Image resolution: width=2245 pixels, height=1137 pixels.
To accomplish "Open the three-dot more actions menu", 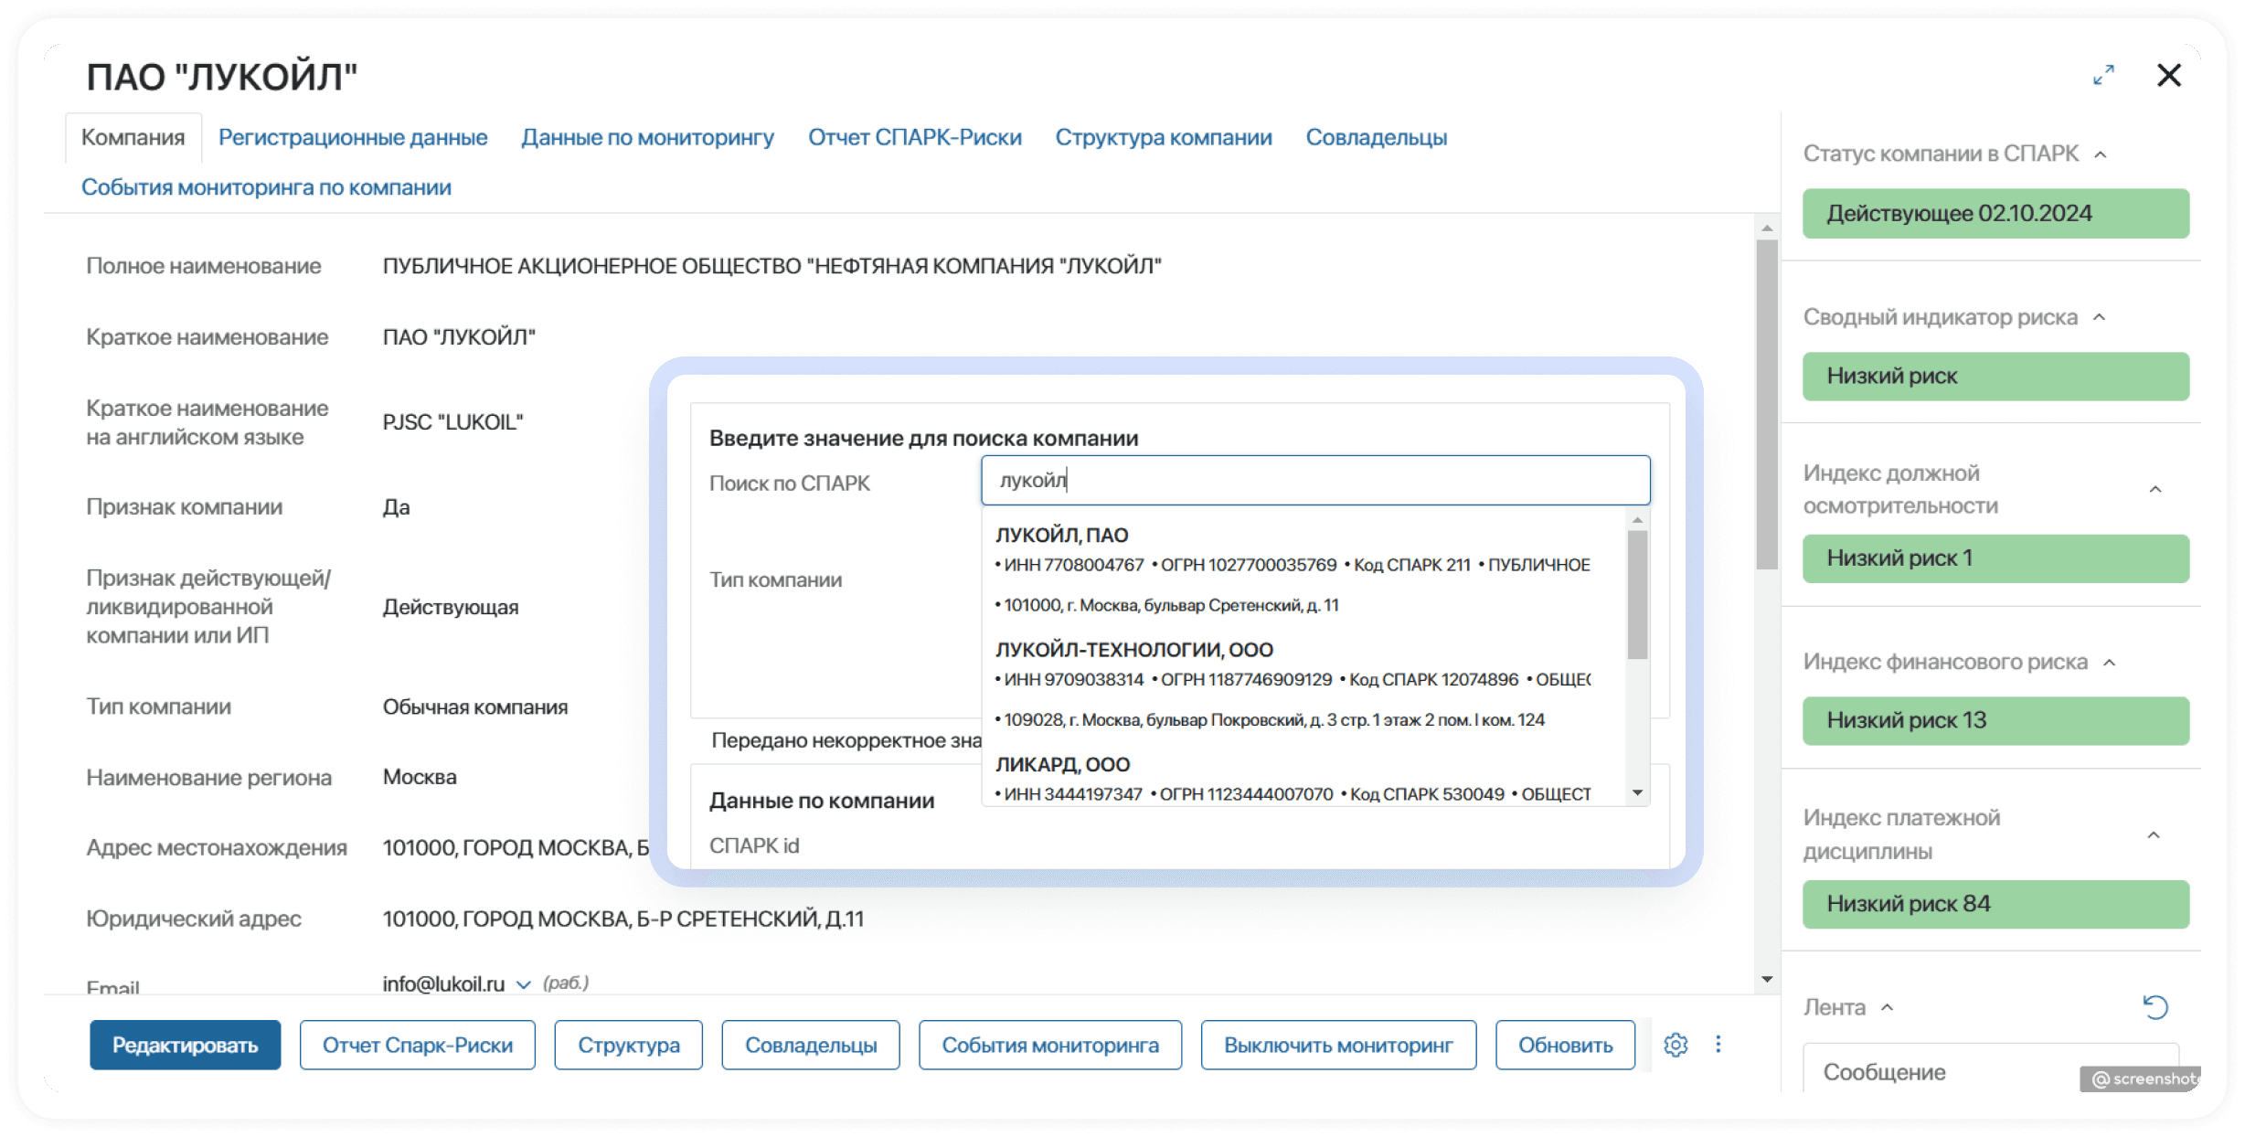I will point(1718,1045).
